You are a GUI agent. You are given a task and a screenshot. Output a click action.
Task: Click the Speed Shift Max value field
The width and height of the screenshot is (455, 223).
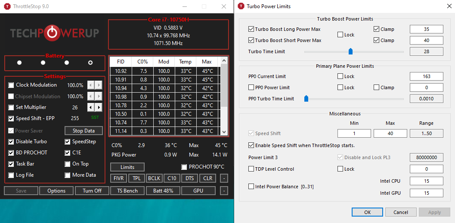coord(390,133)
